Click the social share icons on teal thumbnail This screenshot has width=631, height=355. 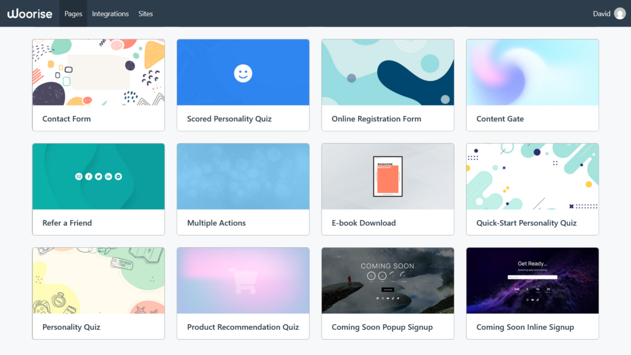tap(99, 176)
